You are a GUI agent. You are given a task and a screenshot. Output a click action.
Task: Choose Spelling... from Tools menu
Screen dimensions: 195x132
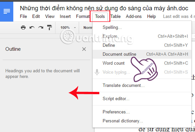click(142, 28)
